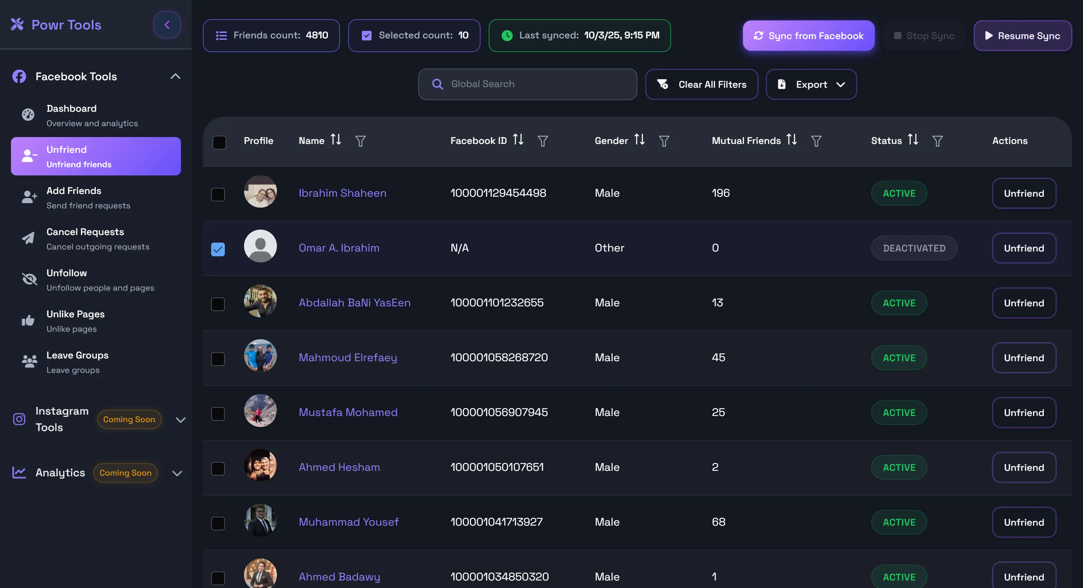Click the Instagram logo icon

click(19, 419)
